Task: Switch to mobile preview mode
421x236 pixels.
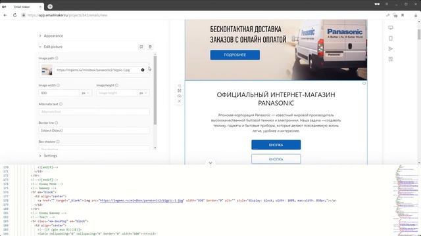Action: (391, 38)
